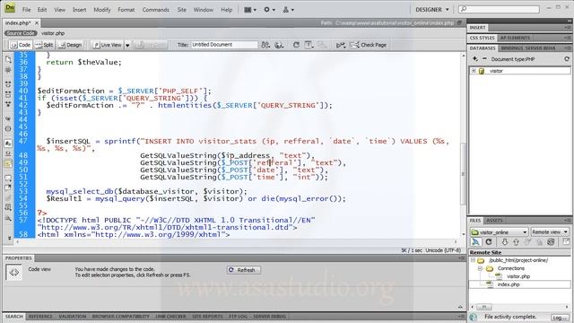
Task: Click Expand All icon in coding toolbar
Action: click(x=8, y=104)
